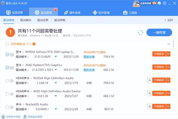Open version dropdown for 10.0.1.30

click(56, 96)
